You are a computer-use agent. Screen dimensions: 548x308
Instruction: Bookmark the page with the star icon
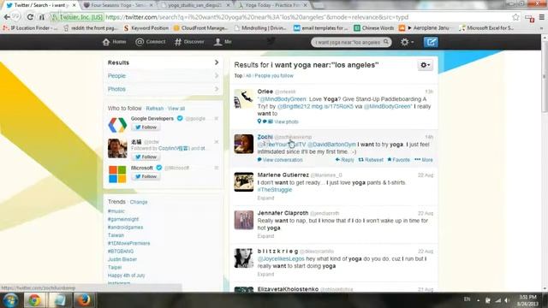click(515, 17)
